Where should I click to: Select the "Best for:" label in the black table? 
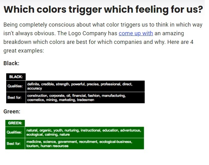[x=15, y=98]
